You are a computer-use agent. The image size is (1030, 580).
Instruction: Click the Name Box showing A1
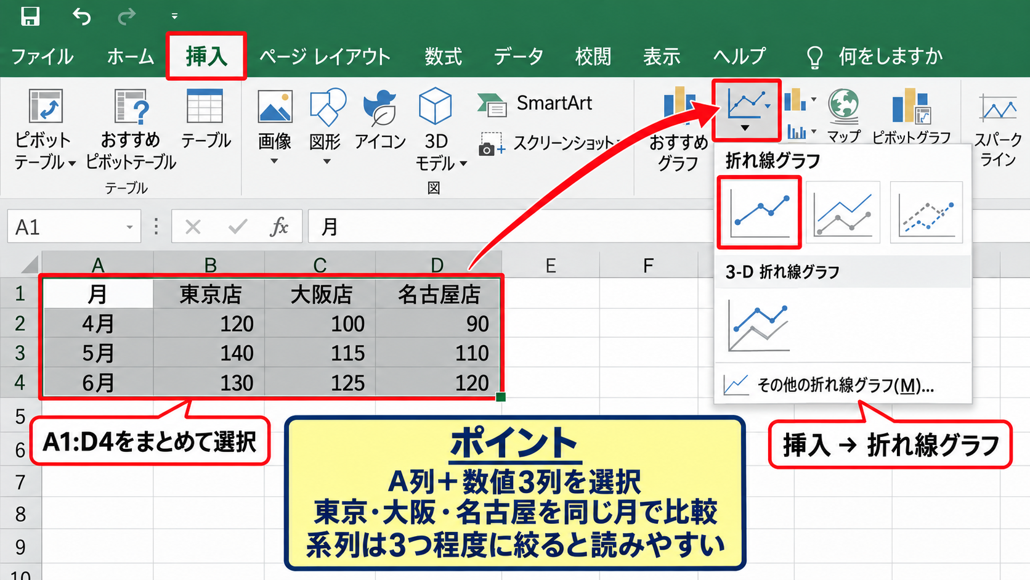coord(74,227)
